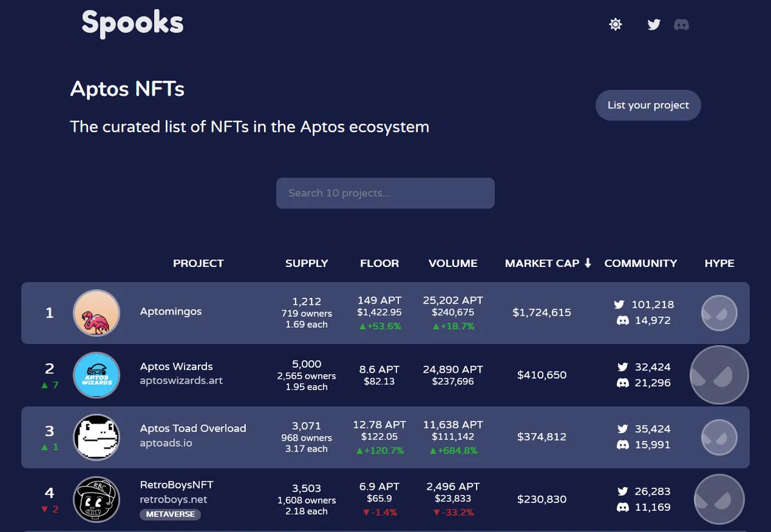This screenshot has width=771, height=532.
Task: Sort the table by Community column
Action: (x=641, y=263)
